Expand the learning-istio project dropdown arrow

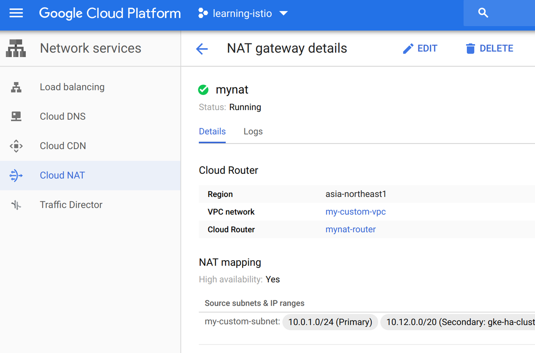(x=284, y=13)
